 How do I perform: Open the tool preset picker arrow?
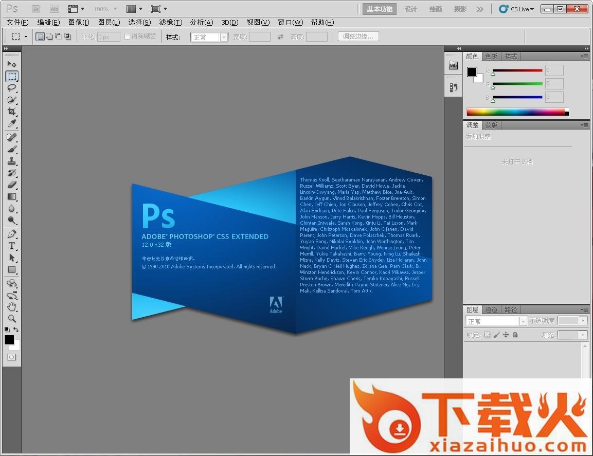point(26,37)
